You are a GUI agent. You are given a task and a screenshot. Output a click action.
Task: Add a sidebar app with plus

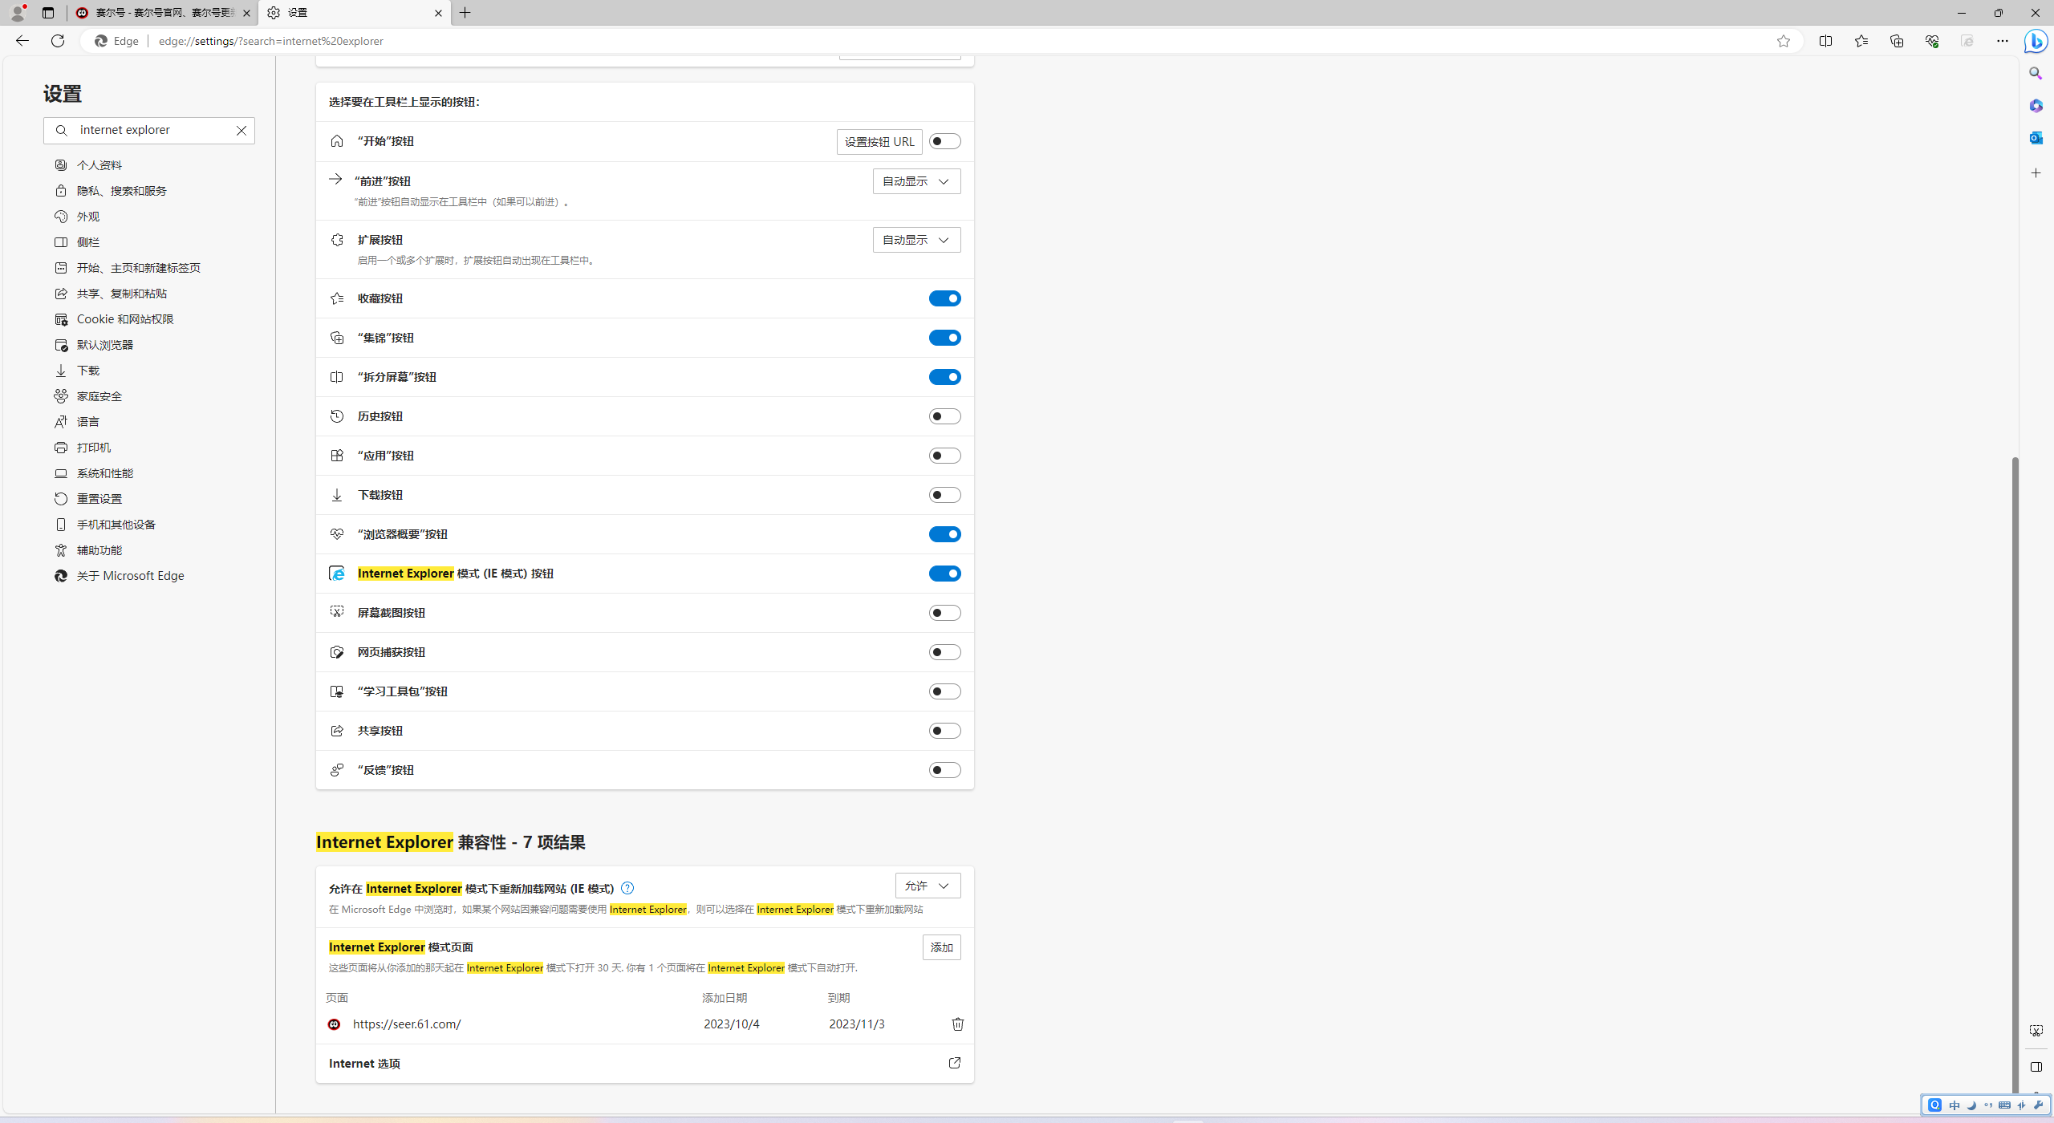pos(2036,173)
